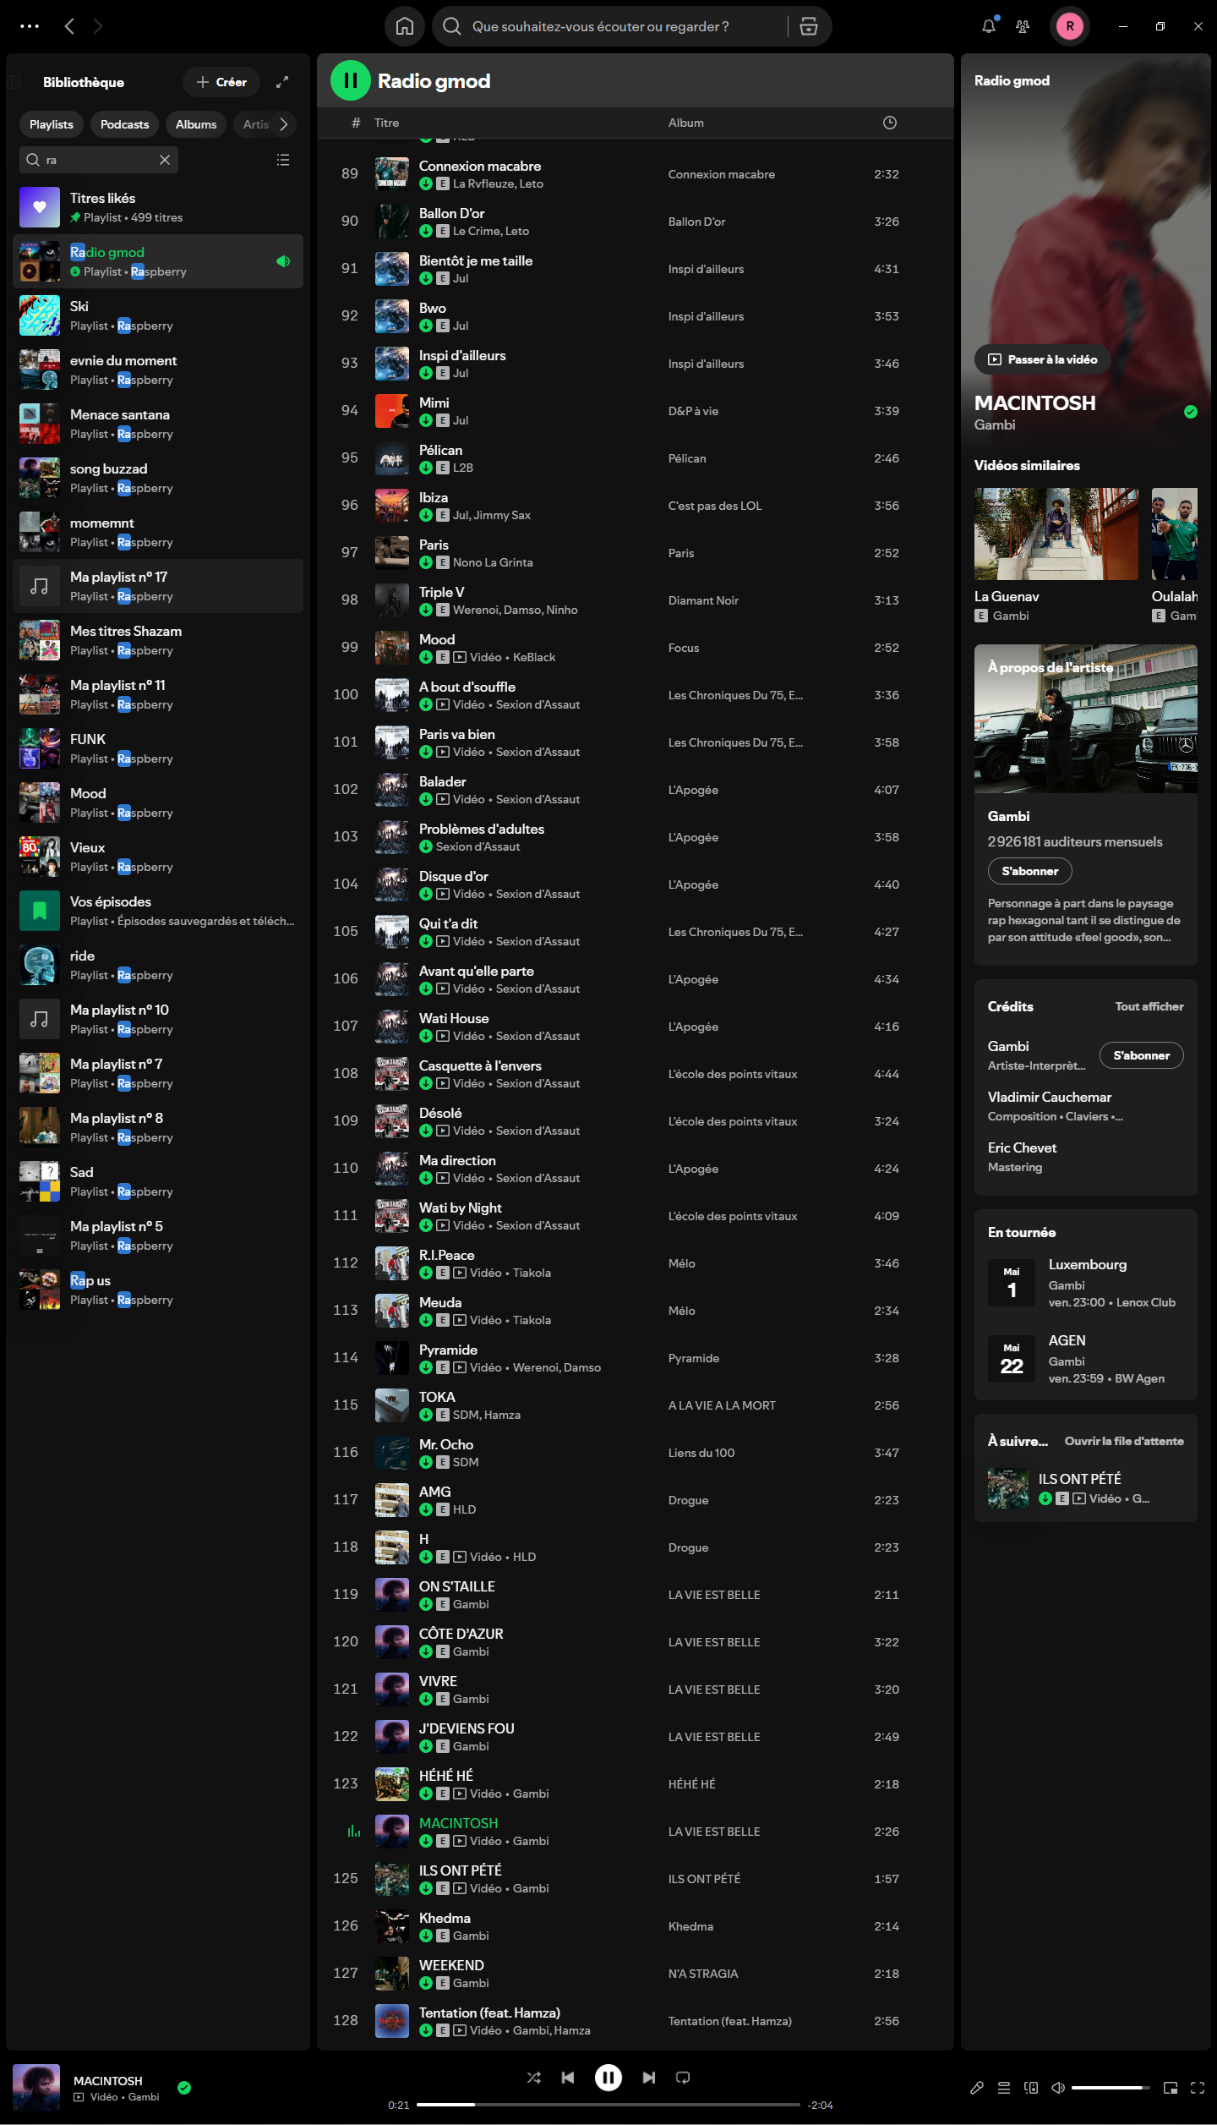Open the lyrics microphone icon

pos(977,2088)
